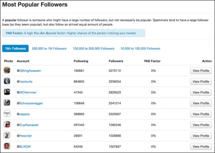View Profile for thescript
This screenshot has height=153, width=215.
[x=201, y=136]
